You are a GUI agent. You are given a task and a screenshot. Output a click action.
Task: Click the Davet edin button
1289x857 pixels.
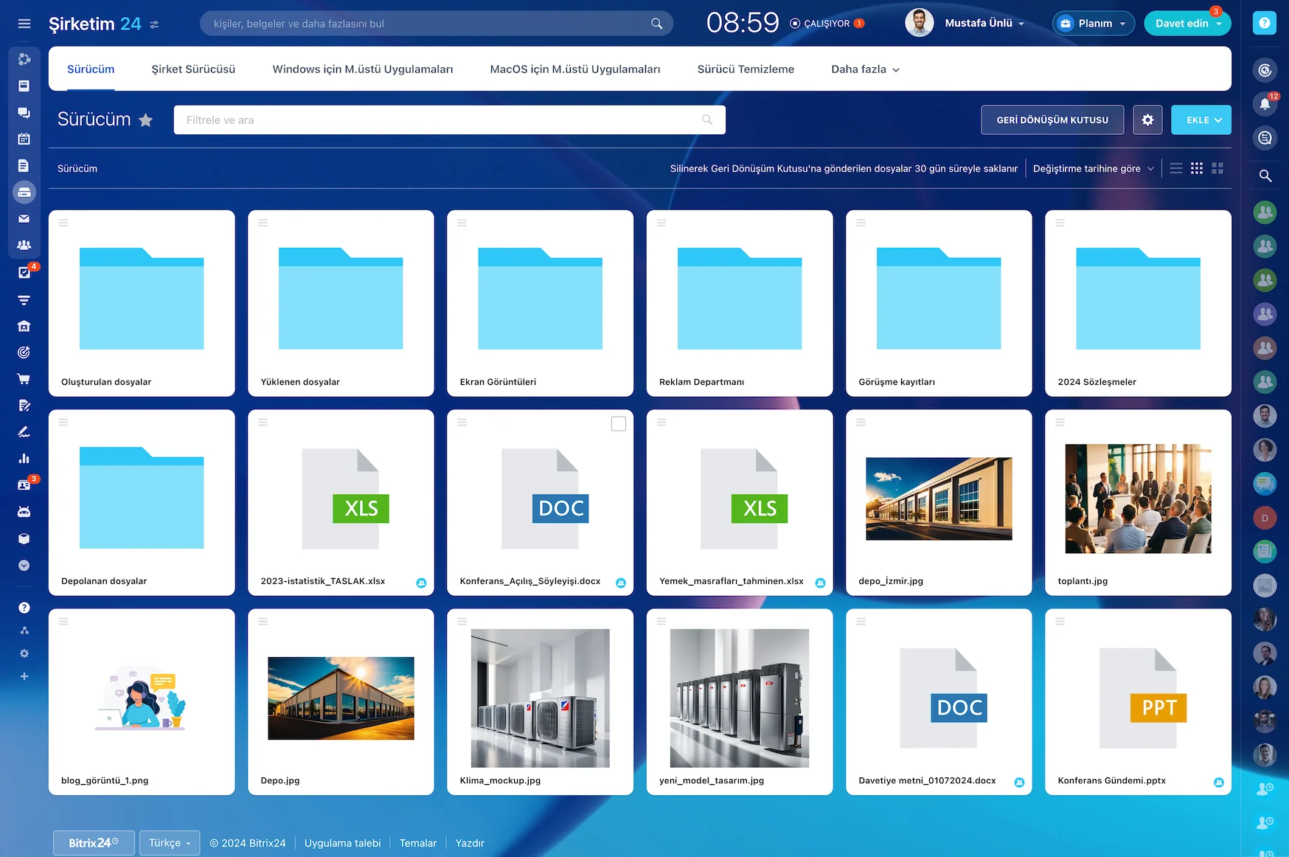click(1182, 23)
